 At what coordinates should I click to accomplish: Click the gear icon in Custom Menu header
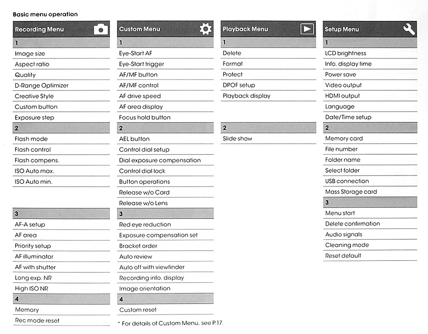pyautogui.click(x=205, y=29)
